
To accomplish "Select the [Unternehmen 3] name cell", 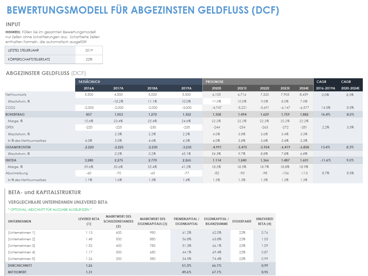I will point(22,246).
